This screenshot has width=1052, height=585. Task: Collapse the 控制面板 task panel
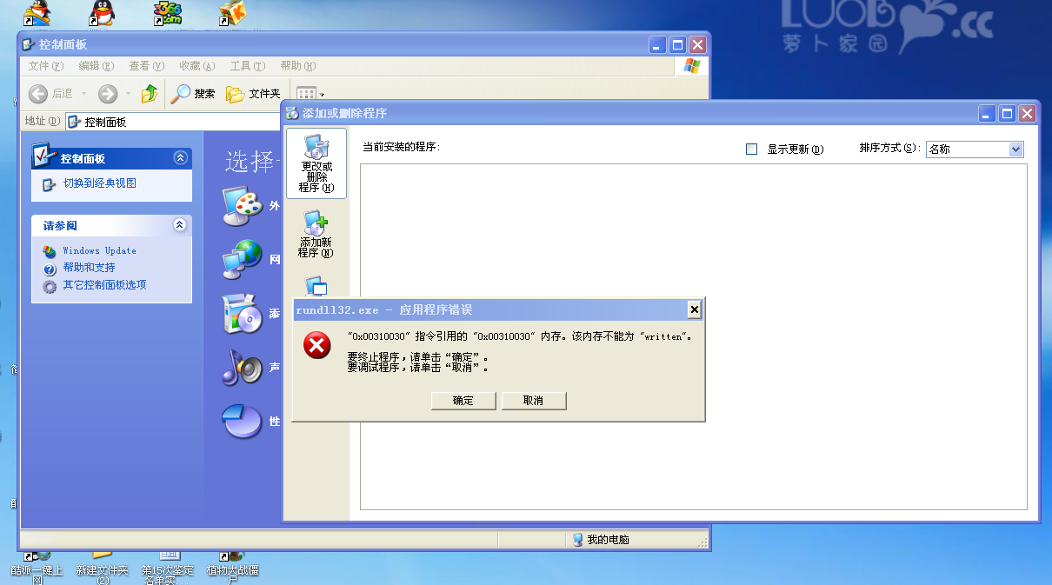tap(180, 158)
